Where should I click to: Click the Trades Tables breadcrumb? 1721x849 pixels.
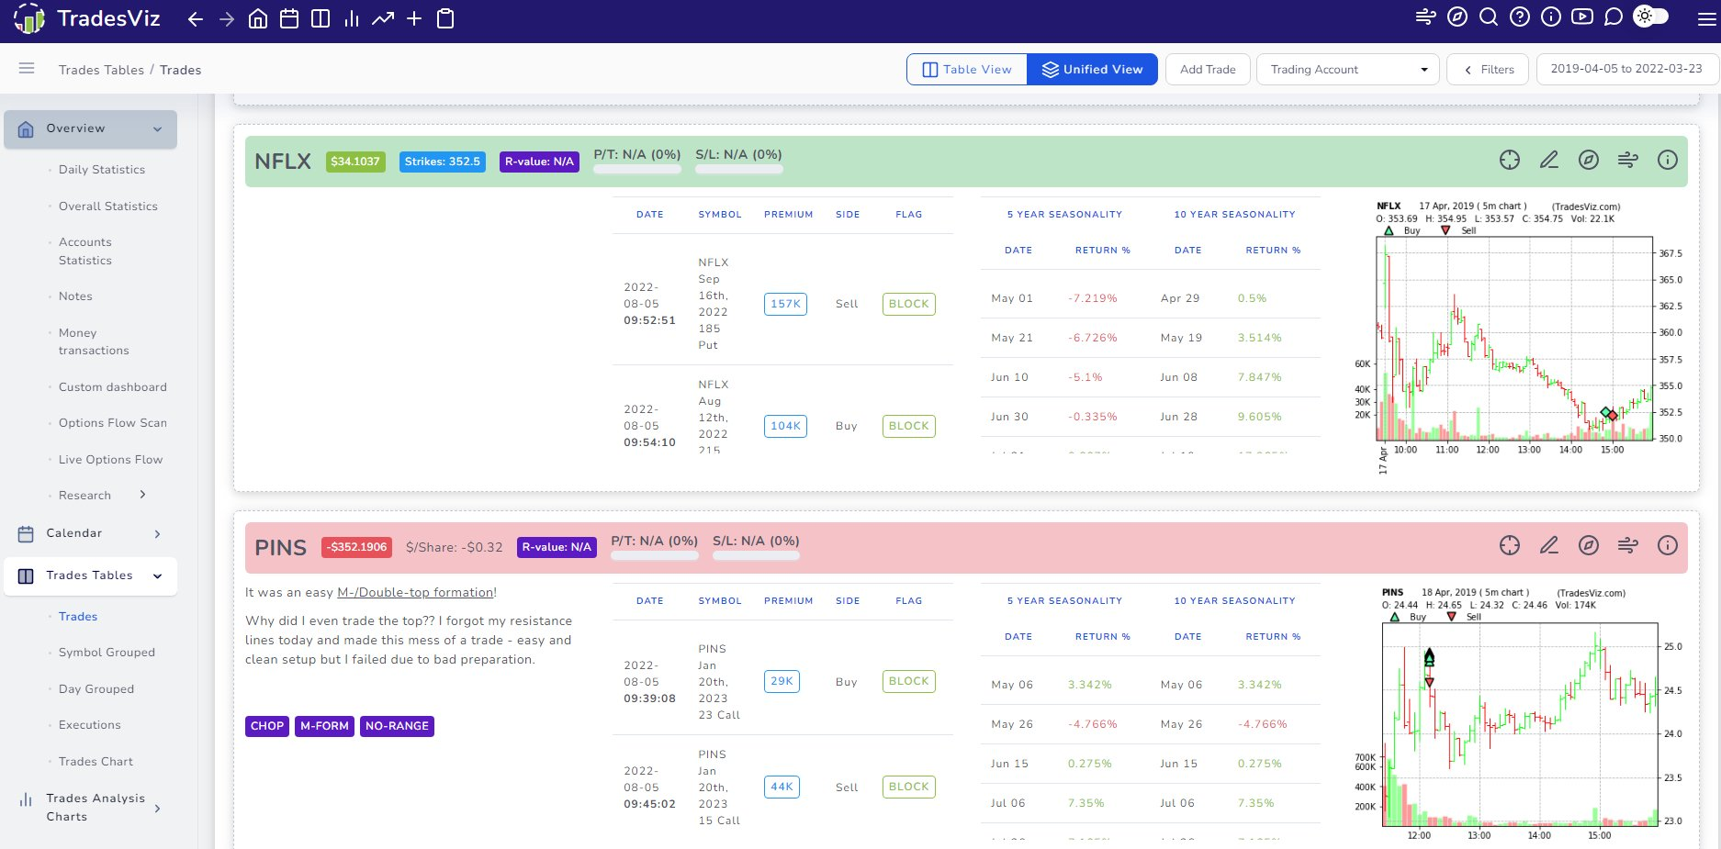101,70
